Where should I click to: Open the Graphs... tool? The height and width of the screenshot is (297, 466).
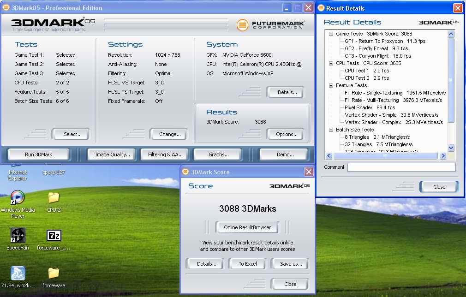[x=218, y=154]
